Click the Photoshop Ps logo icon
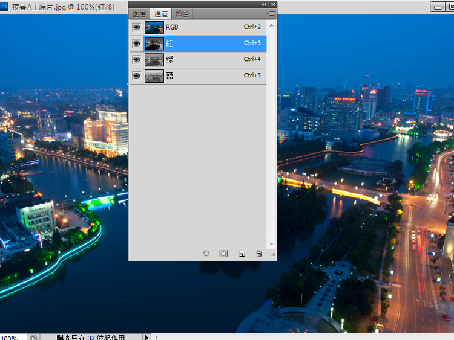Screen dimensions: 454x340 (x=4, y=6)
